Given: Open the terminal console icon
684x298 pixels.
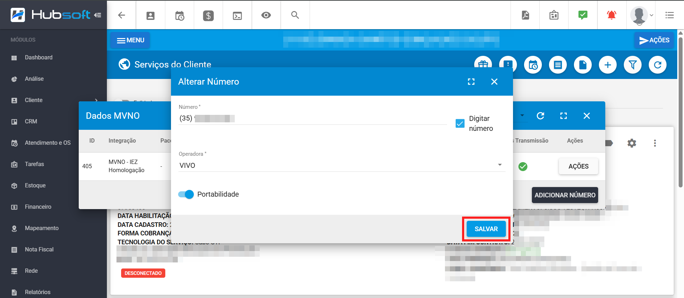Looking at the screenshot, I should (237, 16).
